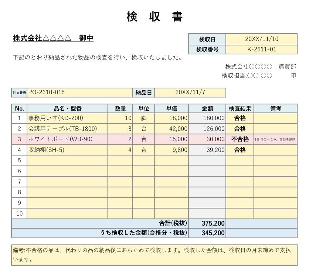Click unit price 42,000

tap(172, 129)
